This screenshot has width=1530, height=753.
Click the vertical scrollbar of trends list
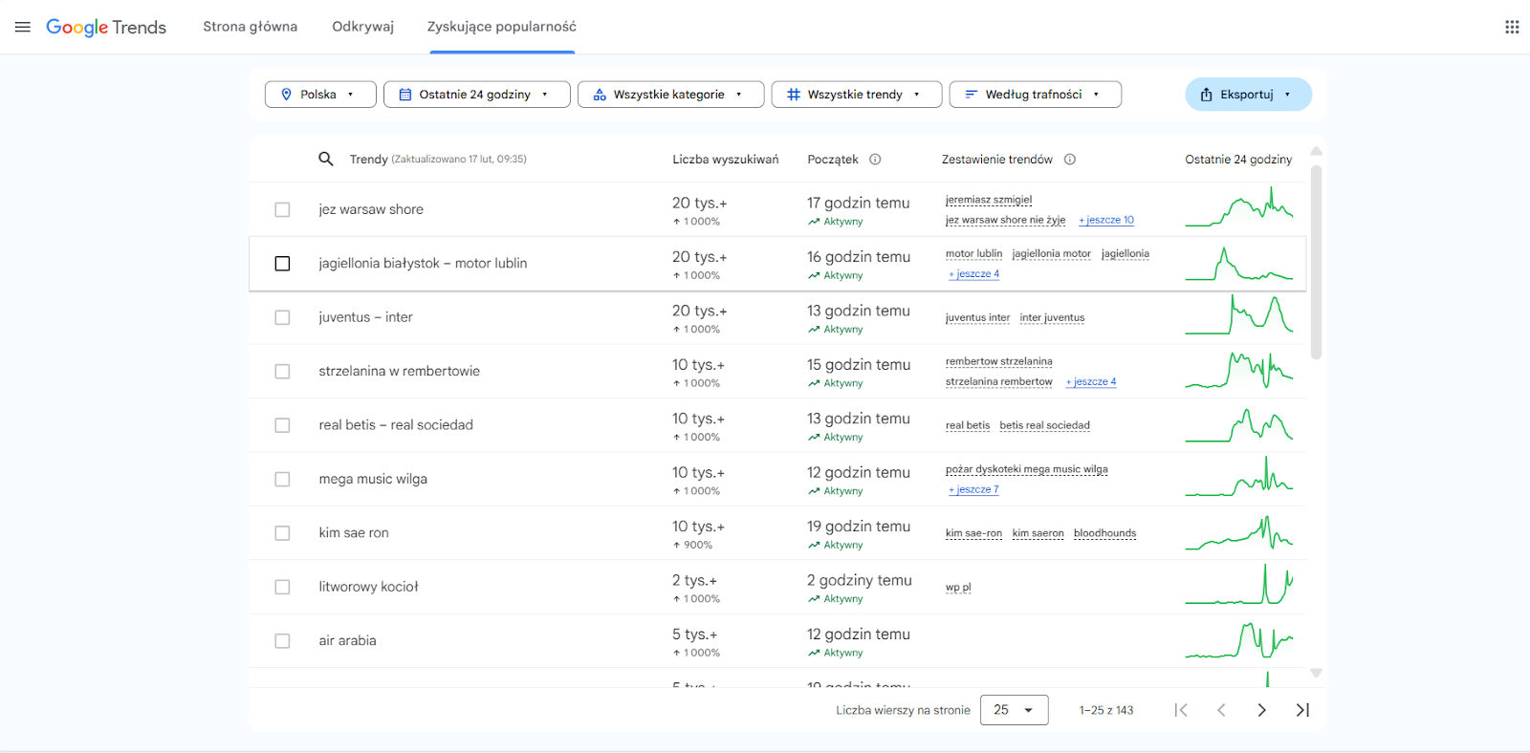1316,263
